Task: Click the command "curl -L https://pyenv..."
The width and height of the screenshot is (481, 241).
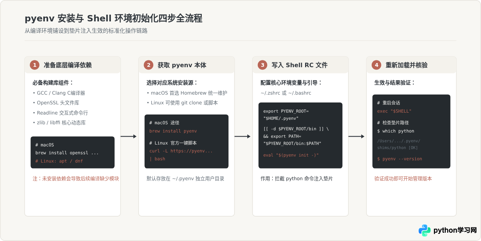Action: point(181,151)
